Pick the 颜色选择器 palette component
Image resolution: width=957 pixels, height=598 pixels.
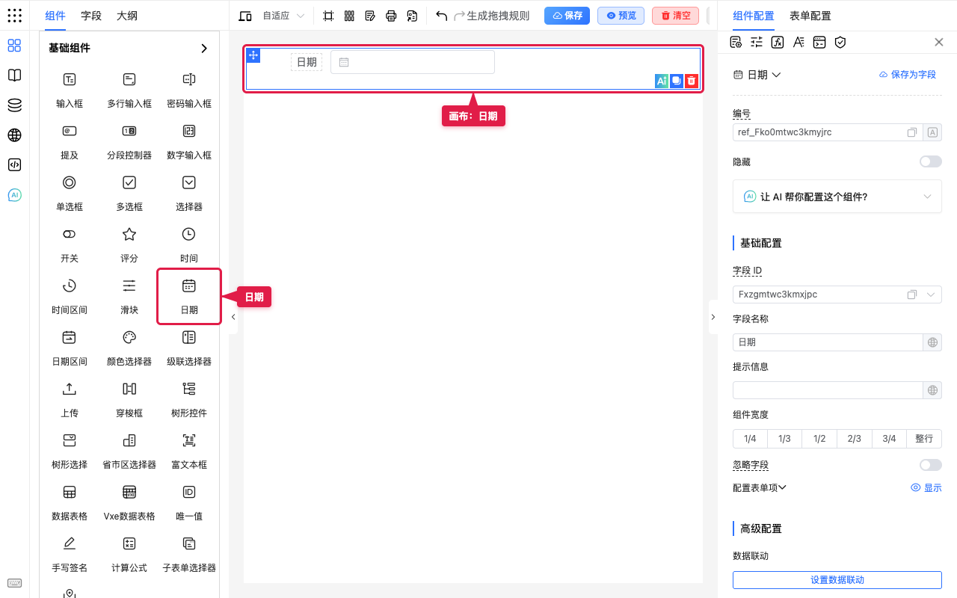129,348
